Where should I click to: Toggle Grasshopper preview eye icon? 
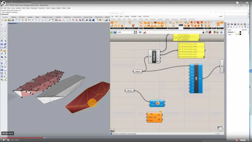click(140, 32)
